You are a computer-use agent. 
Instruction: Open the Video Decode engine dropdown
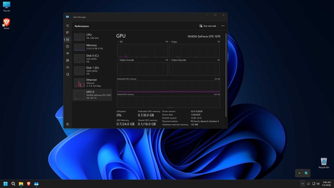click(x=170, y=60)
